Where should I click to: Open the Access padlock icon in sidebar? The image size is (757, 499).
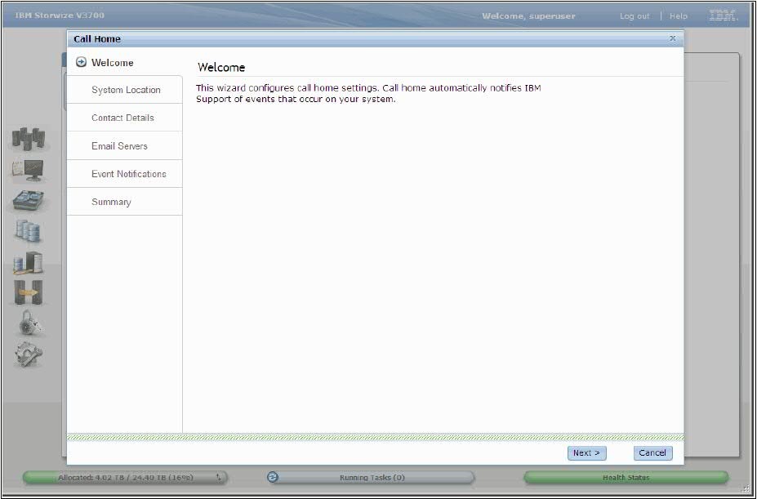30,323
